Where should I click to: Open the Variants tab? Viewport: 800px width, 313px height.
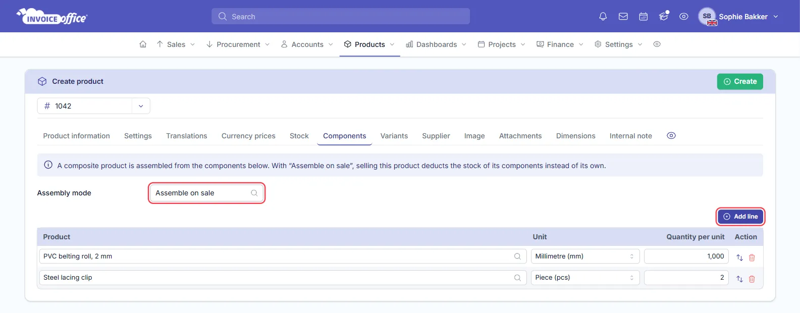pos(394,136)
